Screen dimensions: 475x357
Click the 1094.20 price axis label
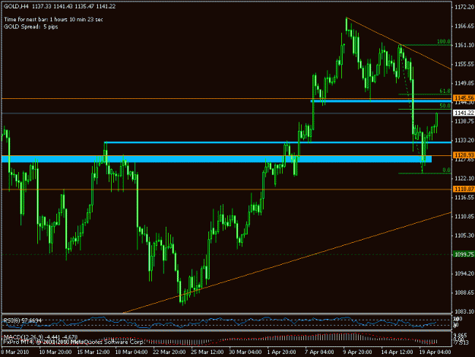[x=464, y=273]
